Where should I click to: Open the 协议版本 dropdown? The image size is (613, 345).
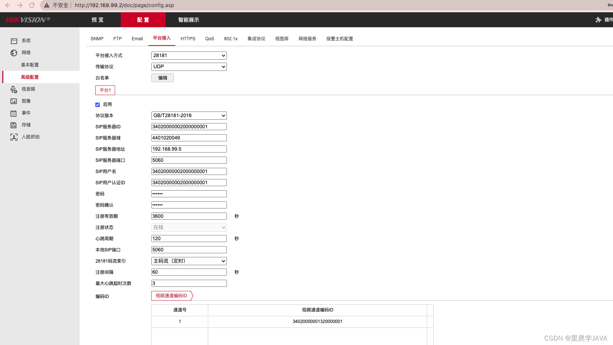tap(189, 116)
